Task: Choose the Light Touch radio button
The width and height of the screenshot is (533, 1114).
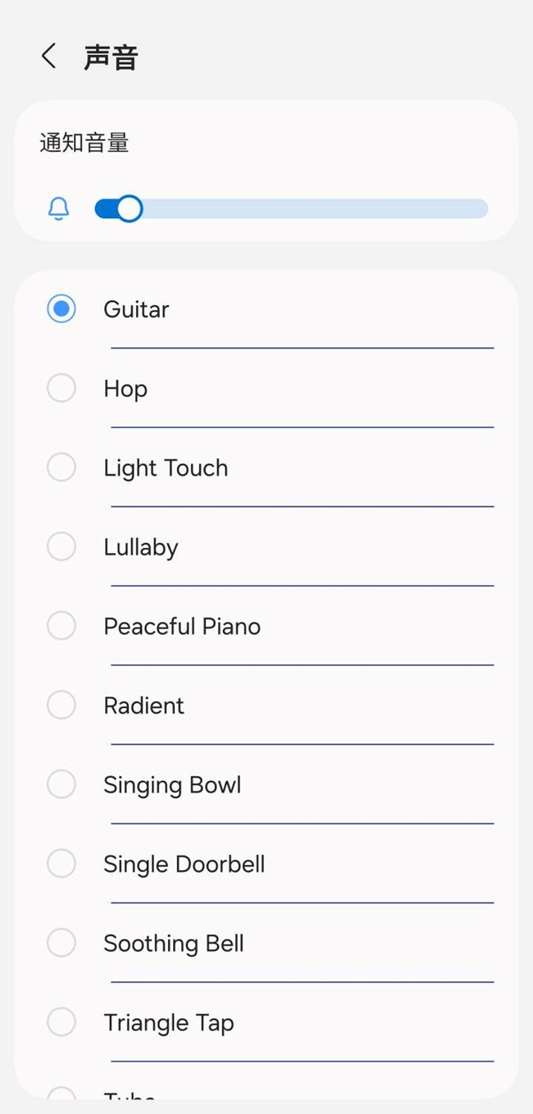Action: (x=61, y=468)
